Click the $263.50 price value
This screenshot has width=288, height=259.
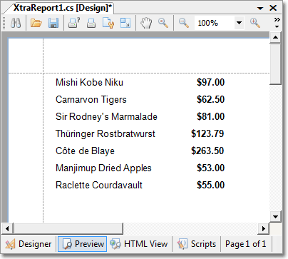pyautogui.click(x=207, y=151)
